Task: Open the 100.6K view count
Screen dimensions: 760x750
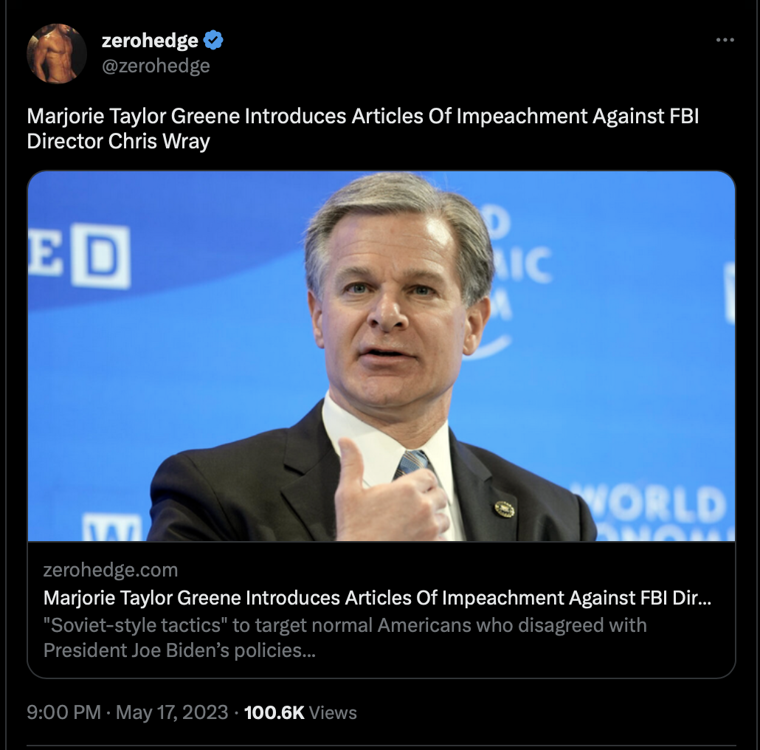Action: tap(274, 712)
